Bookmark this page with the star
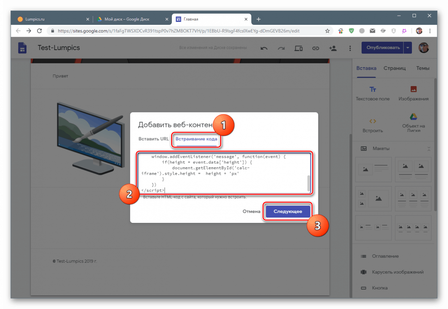Screen dimensions: 448x309 click(x=327, y=31)
